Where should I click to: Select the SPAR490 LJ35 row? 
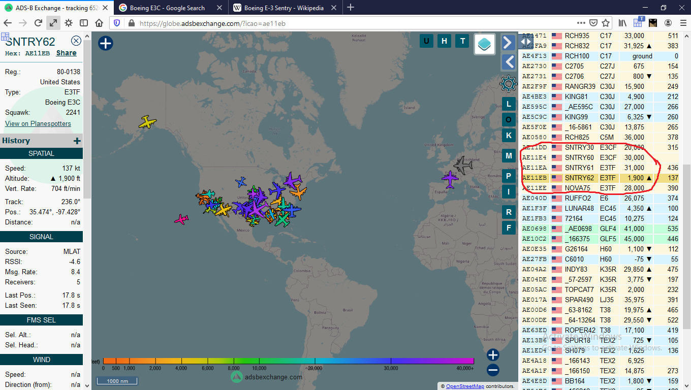(x=601, y=300)
